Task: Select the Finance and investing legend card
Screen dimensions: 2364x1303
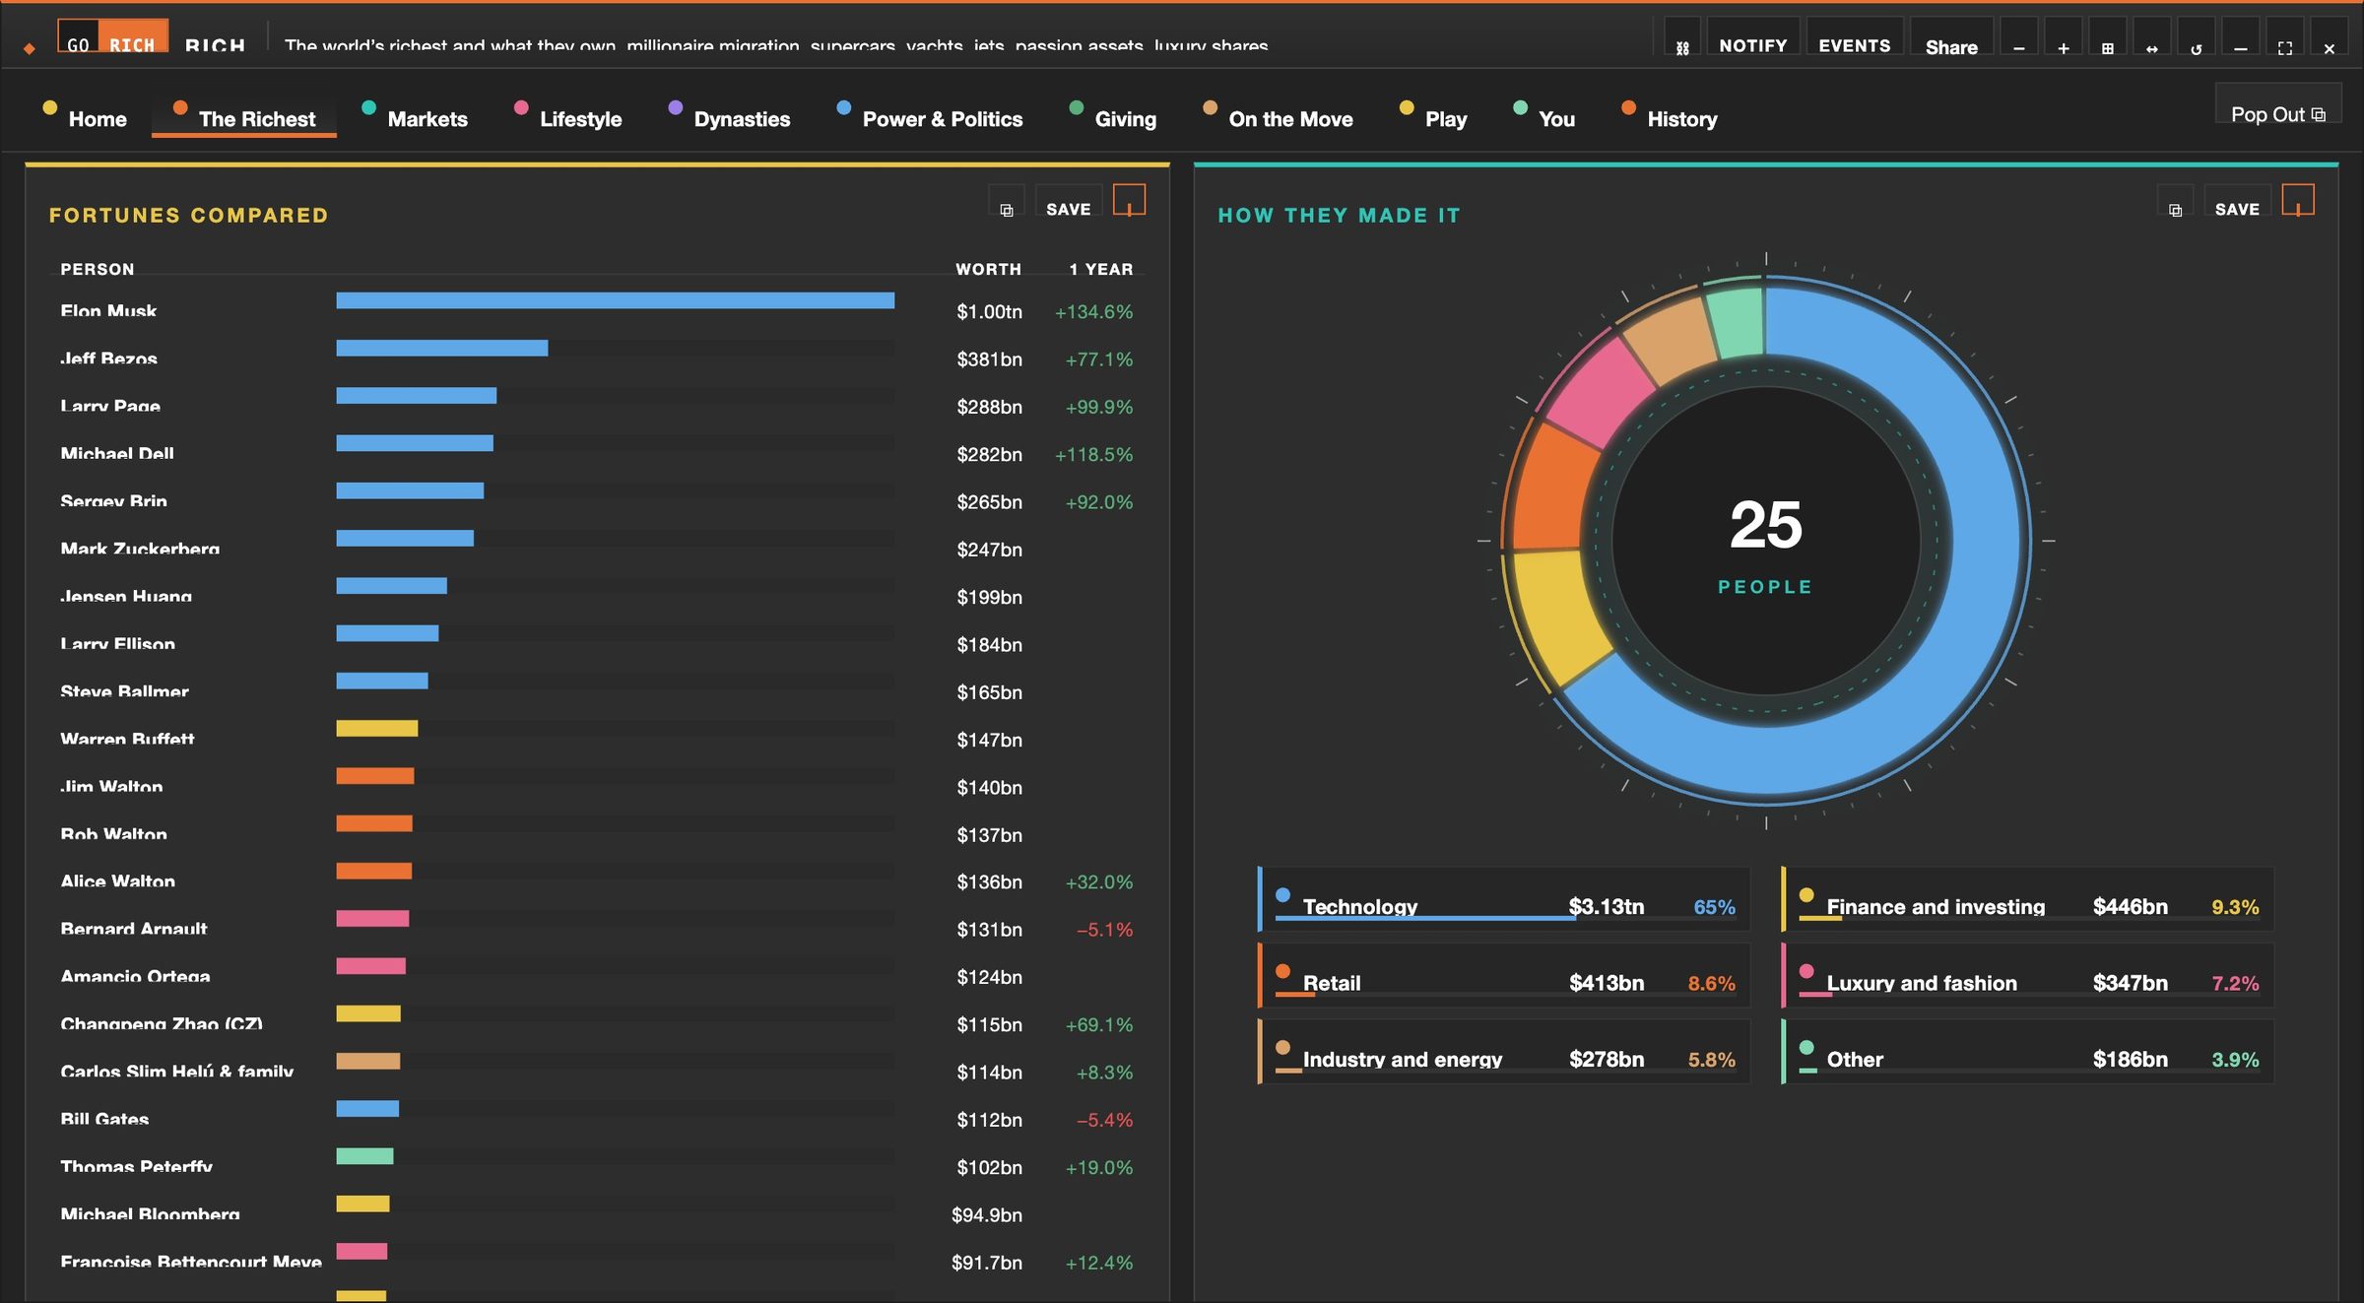Action: 2027,899
